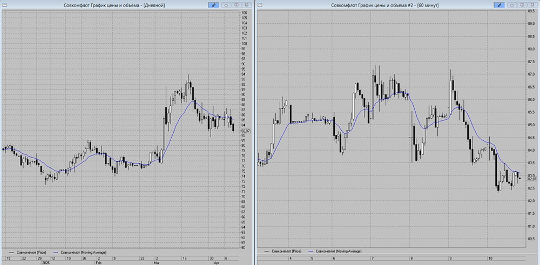Click the 87,0 value on 60-minute price axis
The width and height of the screenshot is (540, 265).
[x=531, y=74]
